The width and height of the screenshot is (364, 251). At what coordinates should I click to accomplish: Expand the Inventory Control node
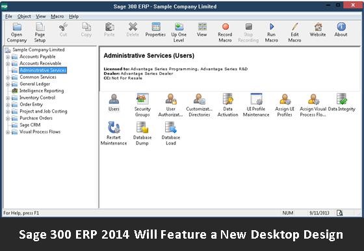[8, 98]
